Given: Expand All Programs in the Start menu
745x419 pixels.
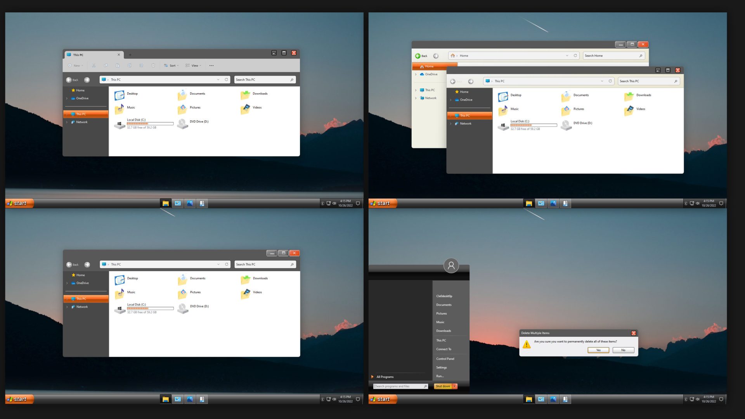Looking at the screenshot, I should tap(385, 377).
